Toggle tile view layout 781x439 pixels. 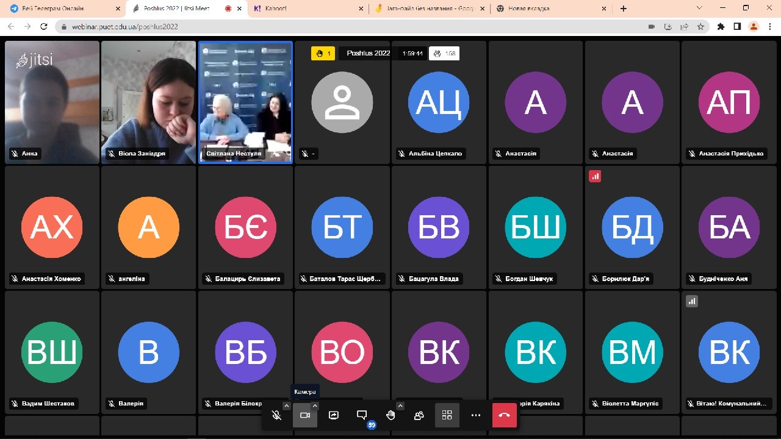(447, 415)
